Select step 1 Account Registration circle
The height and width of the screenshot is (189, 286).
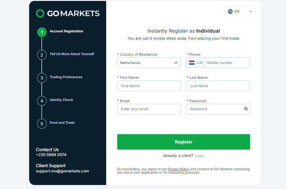click(x=42, y=32)
